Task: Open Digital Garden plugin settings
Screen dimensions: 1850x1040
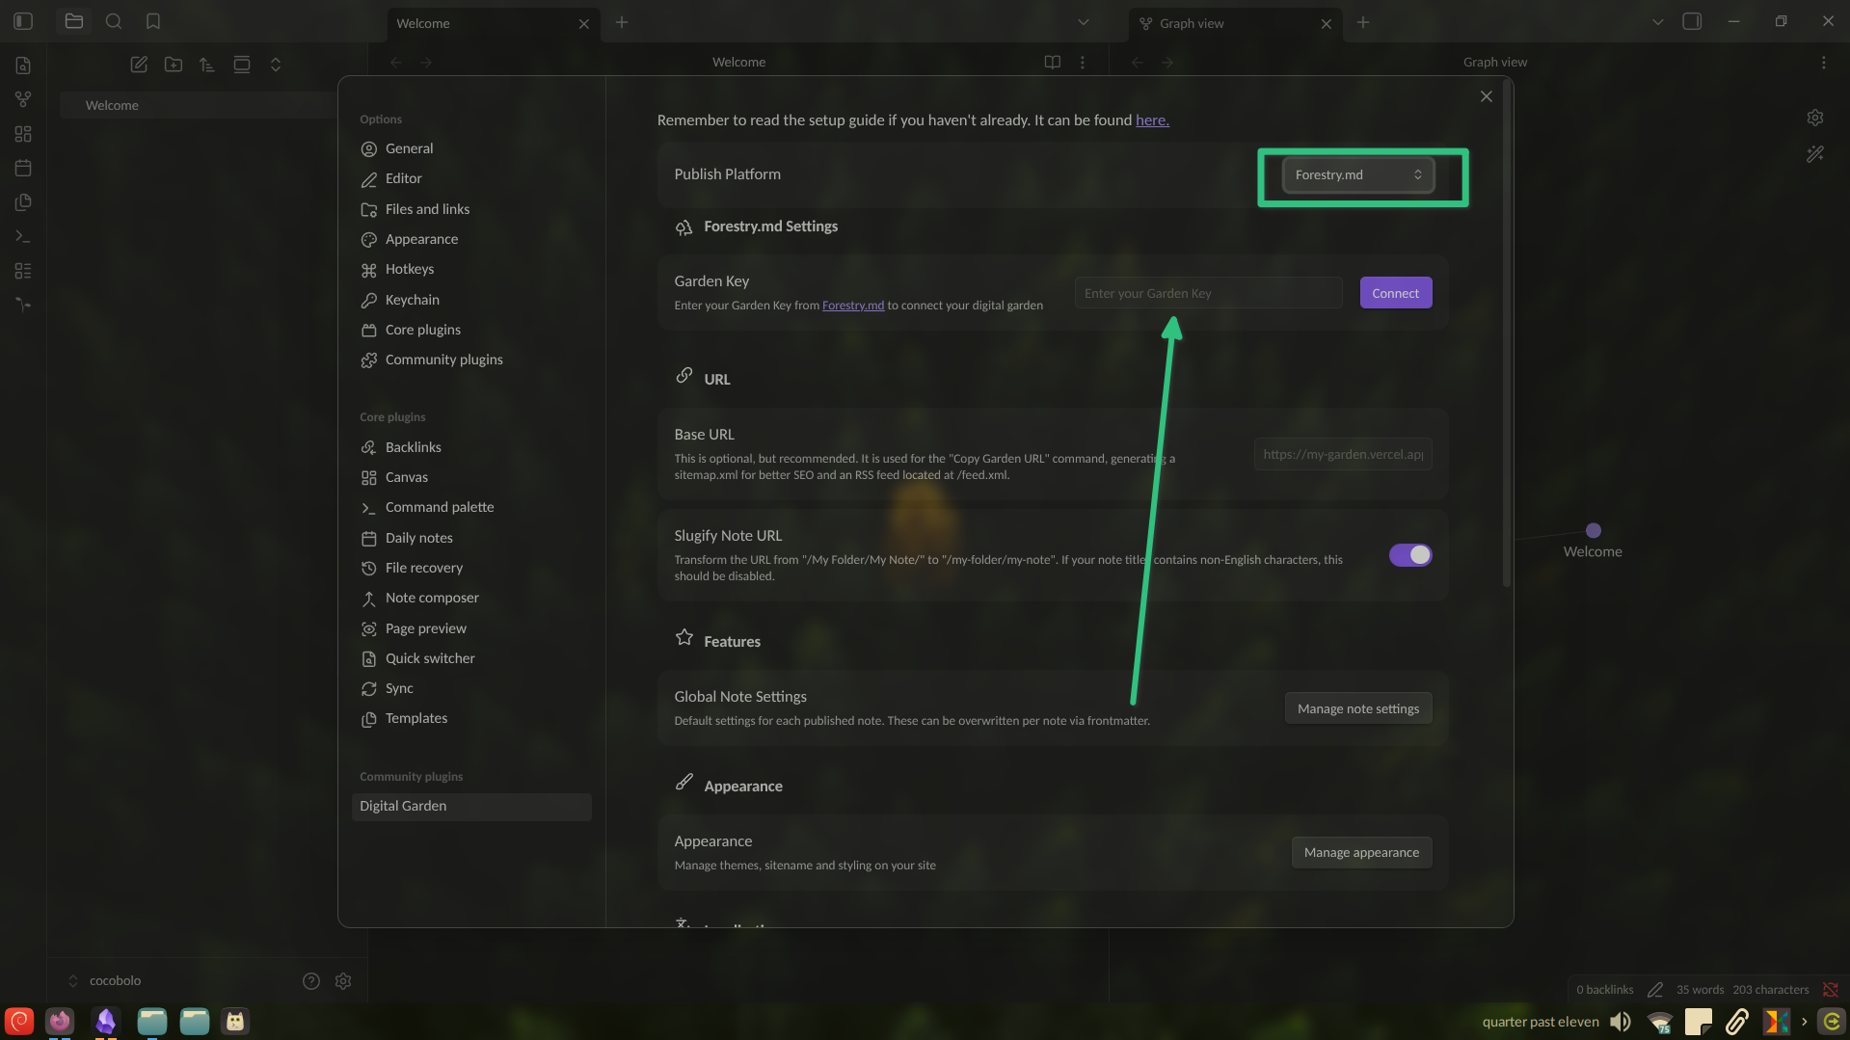Action: coord(471,807)
